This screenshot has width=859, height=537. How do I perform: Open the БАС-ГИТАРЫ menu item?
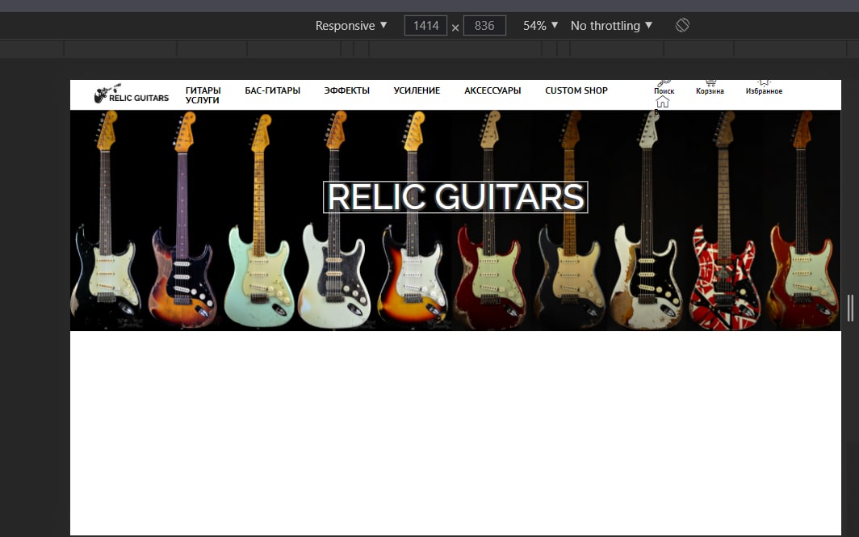[x=272, y=90]
